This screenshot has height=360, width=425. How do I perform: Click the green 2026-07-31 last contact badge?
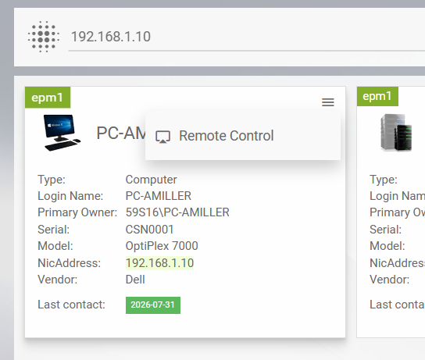click(153, 305)
